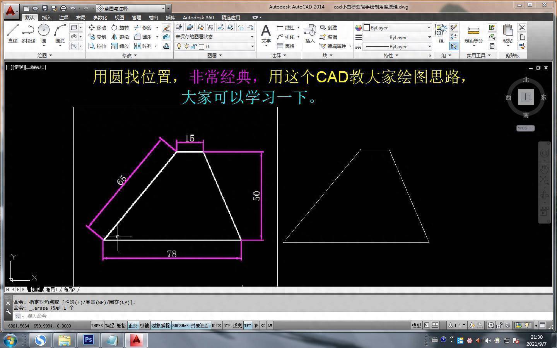Click the 移动 (Move) tool
557x348 pixels.
coord(97,27)
